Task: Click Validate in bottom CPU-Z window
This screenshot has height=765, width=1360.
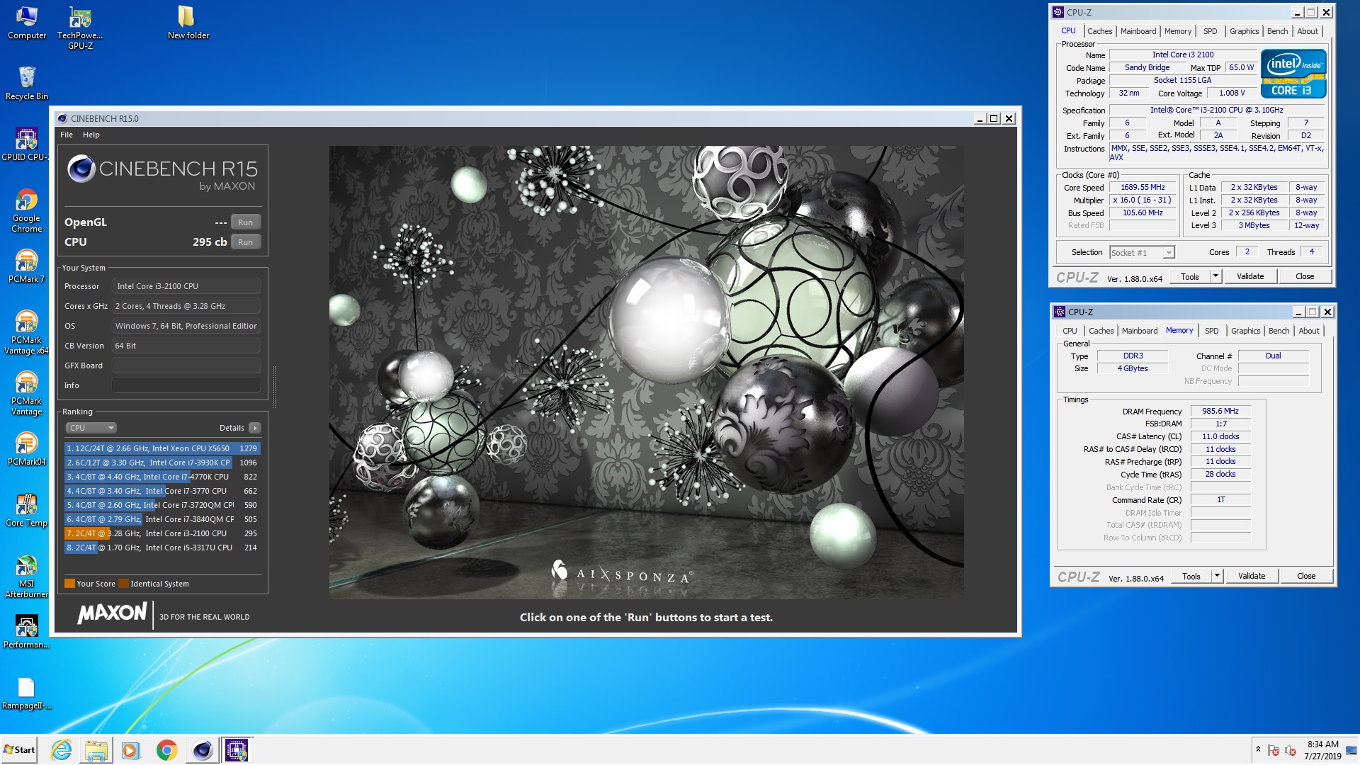Action: (x=1252, y=577)
